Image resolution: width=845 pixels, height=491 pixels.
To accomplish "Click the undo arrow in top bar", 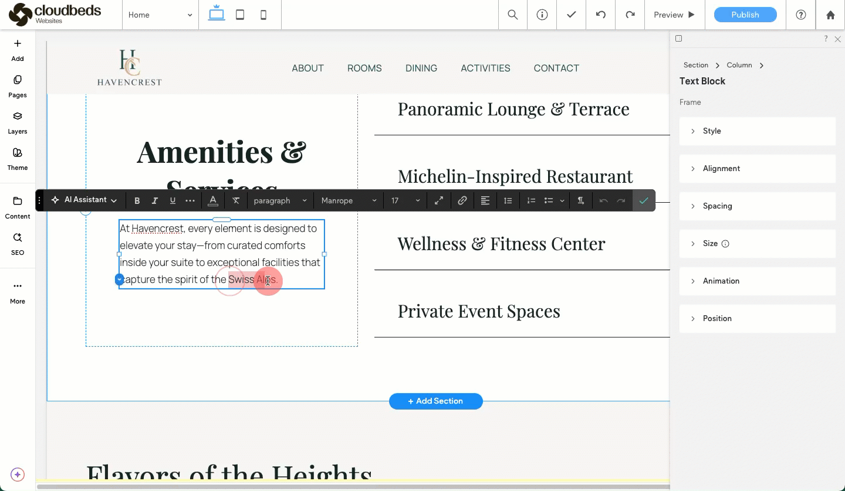I will pos(601,15).
